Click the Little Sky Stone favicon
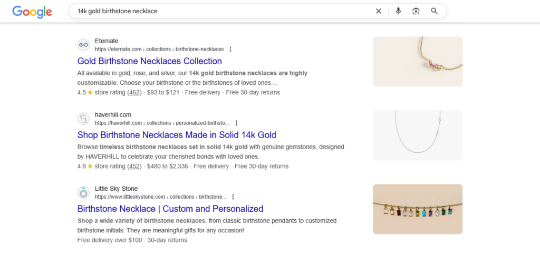Image resolution: width=540 pixels, height=254 pixels. pyautogui.click(x=83, y=192)
